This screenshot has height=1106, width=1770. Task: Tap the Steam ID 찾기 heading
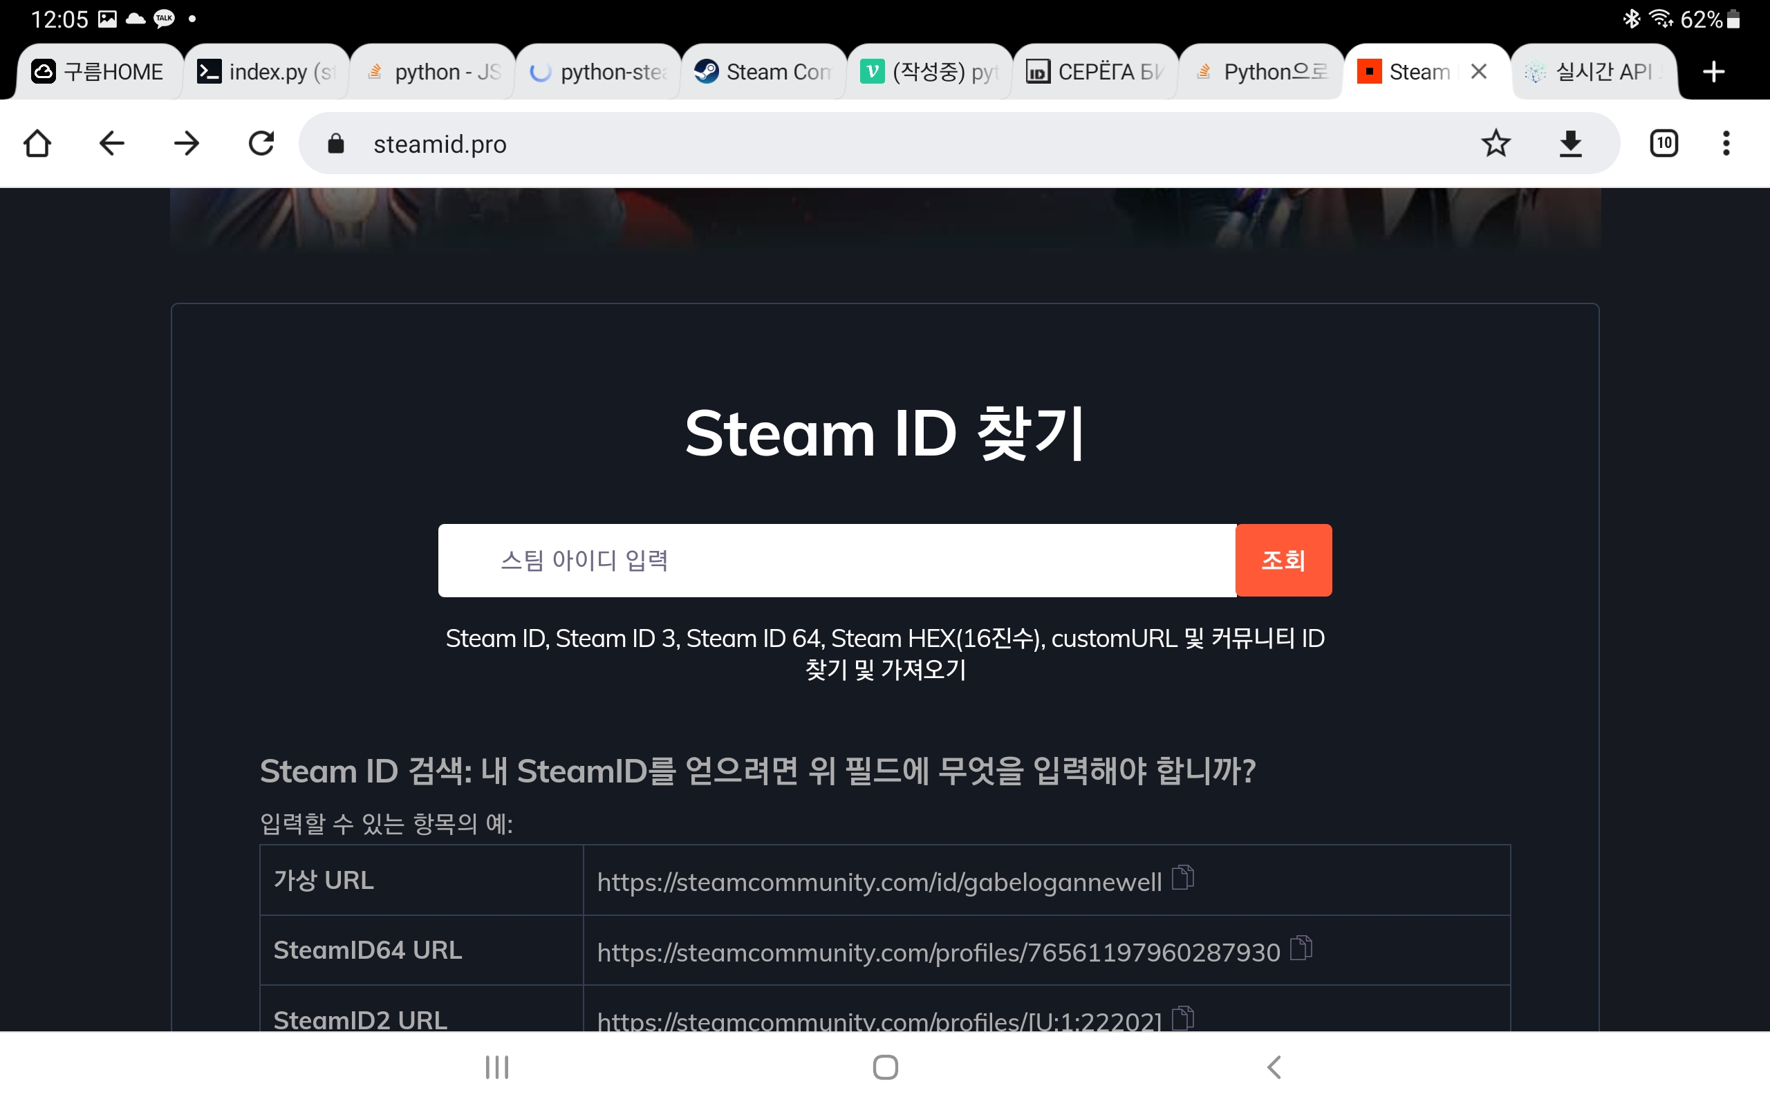(x=885, y=433)
